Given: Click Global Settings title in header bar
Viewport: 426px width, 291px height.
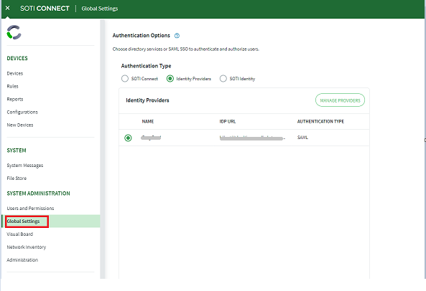Looking at the screenshot, I should click(100, 9).
